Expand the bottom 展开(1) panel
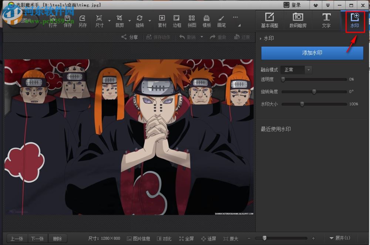The height and width of the screenshot is (245, 370). pyautogui.click(x=339, y=238)
